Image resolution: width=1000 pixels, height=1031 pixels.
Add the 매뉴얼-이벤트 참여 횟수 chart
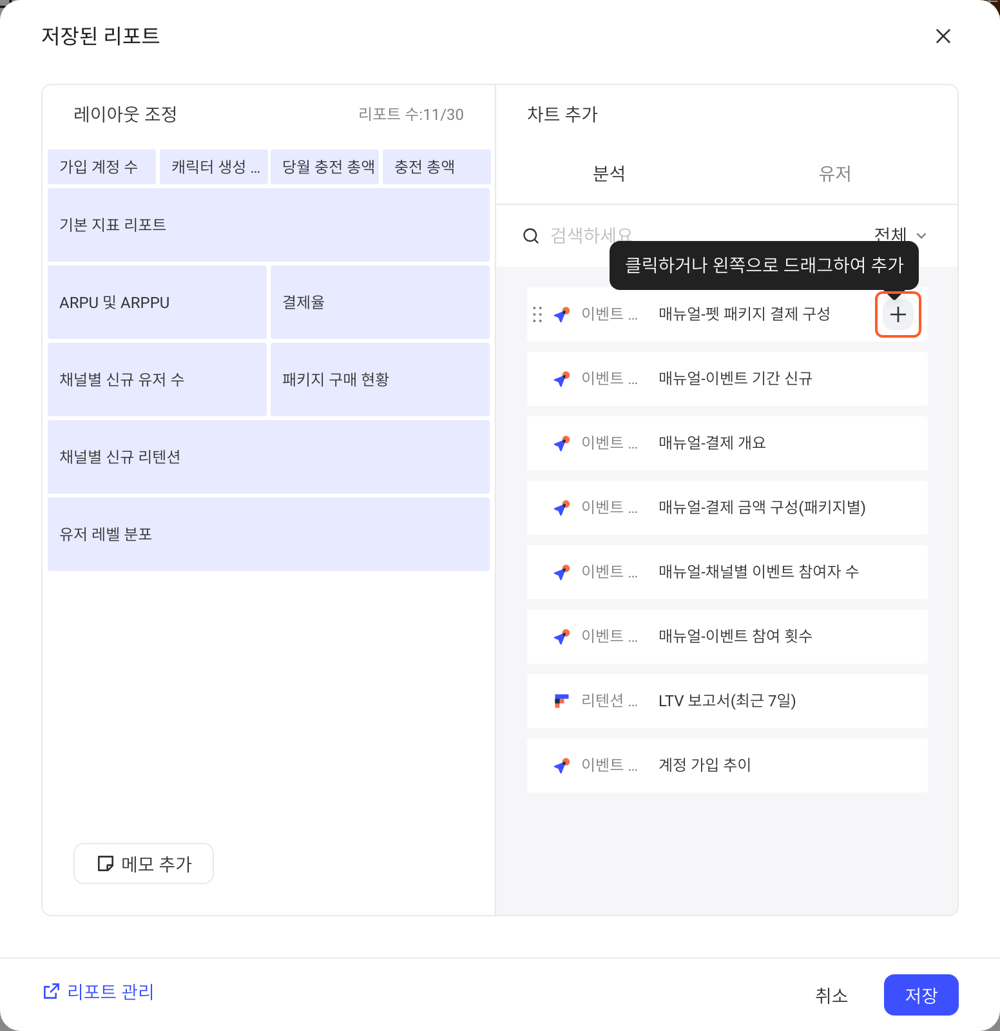[727, 637]
